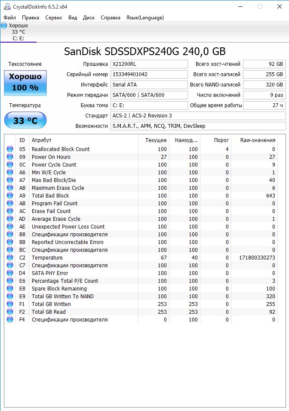The image size is (289, 411).
Task: Click status orb for Reported Uncorrectable Errors
Action: coord(10,242)
